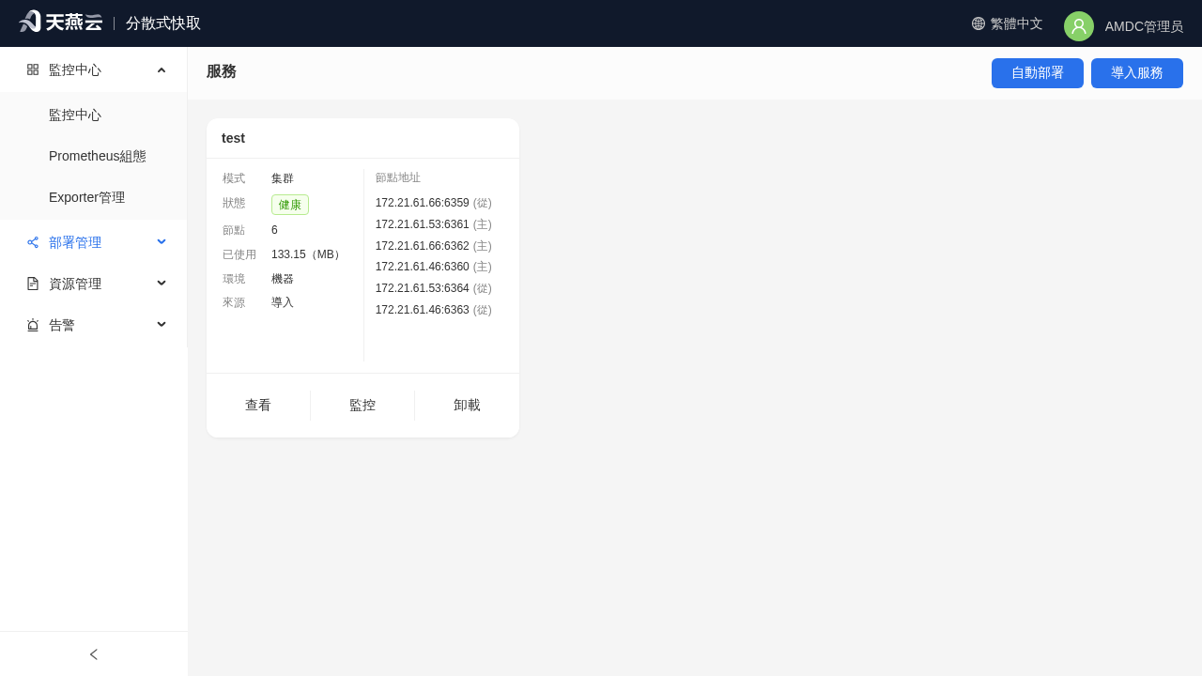Screen dimensions: 1202x676
Task: Click the 133.15（MB） used value
Action: [308, 254]
